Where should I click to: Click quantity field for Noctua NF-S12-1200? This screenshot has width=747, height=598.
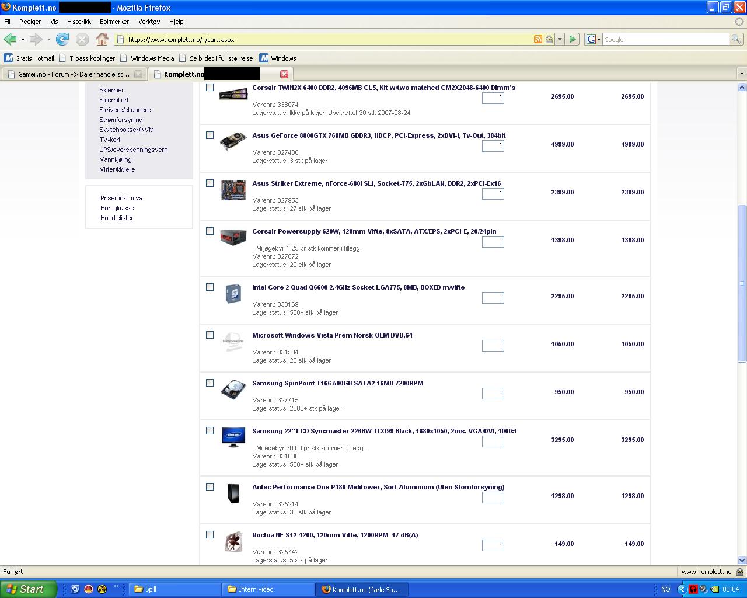point(493,545)
